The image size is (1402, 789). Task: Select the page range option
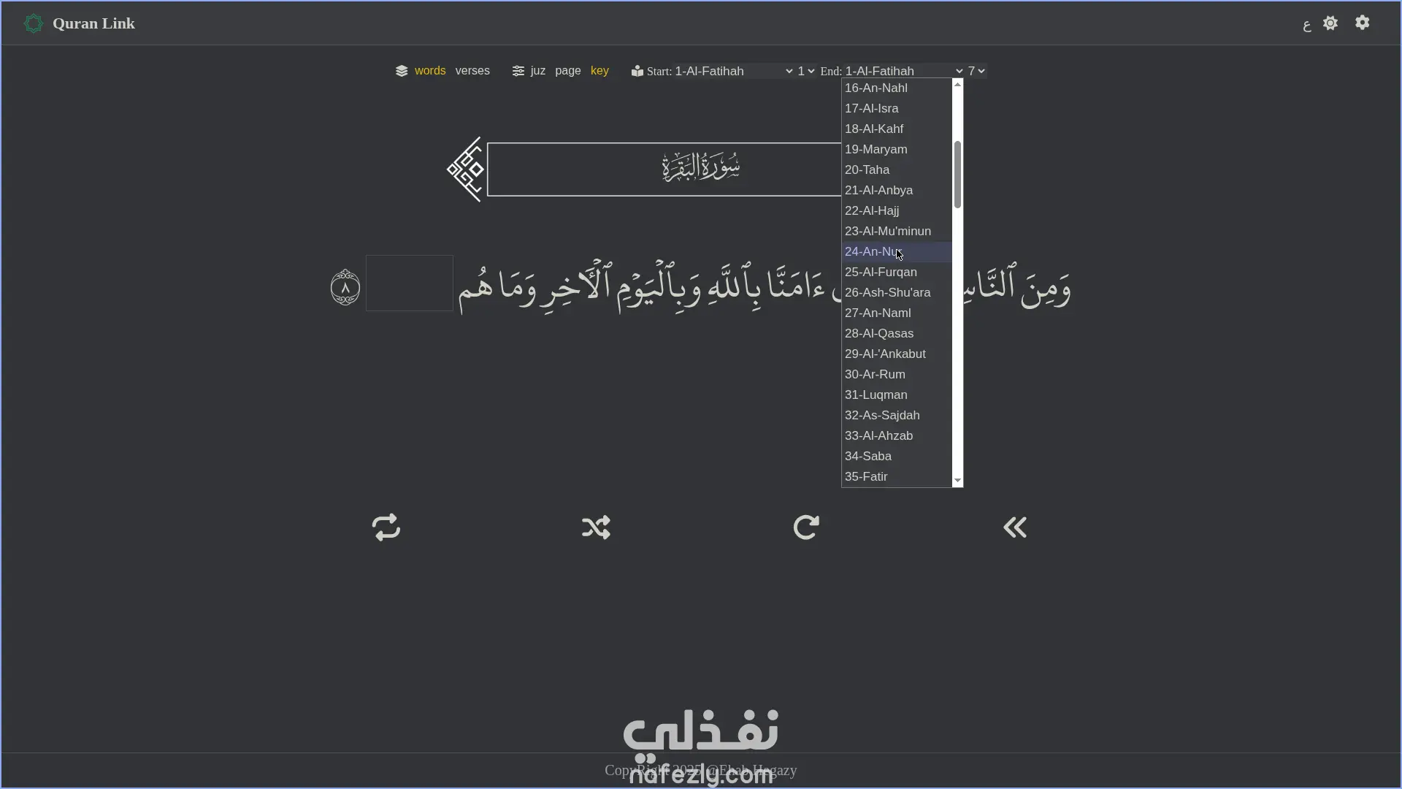(x=567, y=71)
